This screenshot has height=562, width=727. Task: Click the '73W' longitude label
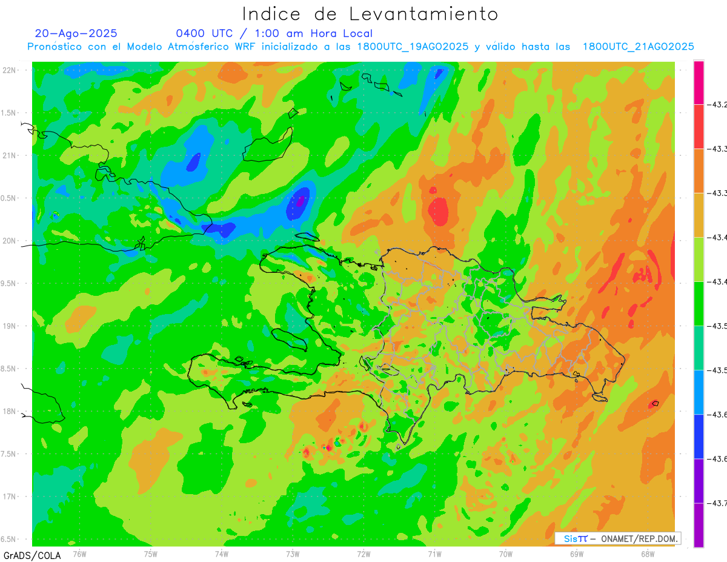pos(293,554)
